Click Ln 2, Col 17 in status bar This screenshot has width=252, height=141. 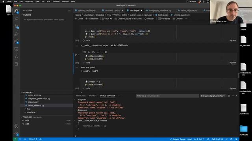coord(199,139)
